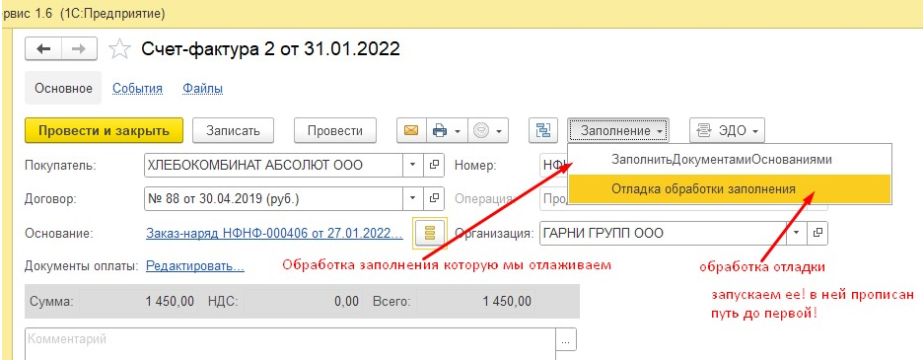Expand the Договор field dropdown arrow
923x360 pixels.
tap(413, 199)
